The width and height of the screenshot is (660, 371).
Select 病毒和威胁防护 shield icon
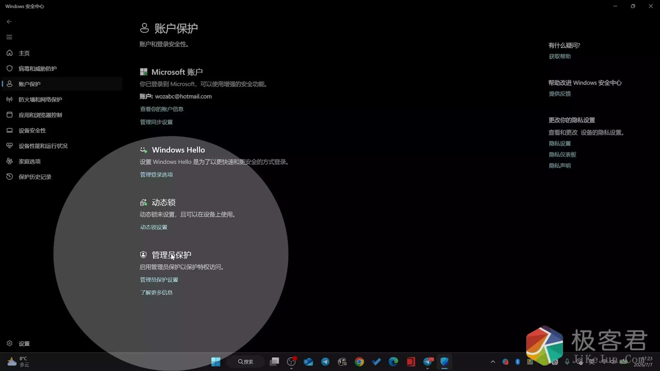(x=10, y=68)
